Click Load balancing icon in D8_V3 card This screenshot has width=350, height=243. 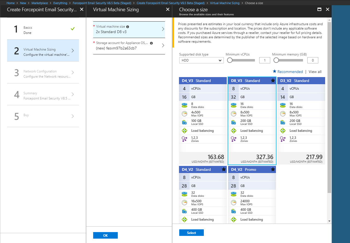tap(233, 131)
